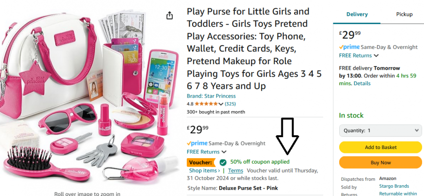This screenshot has height=196, width=424.
Task: Click the Prime logo under the price
Action: [x=197, y=143]
